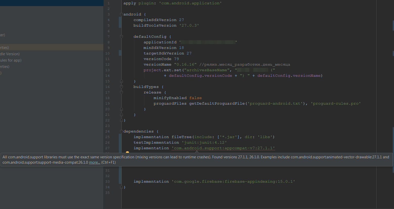Click line number 19 in the gutter
Viewport: 394px width, 209px height.
107,104
